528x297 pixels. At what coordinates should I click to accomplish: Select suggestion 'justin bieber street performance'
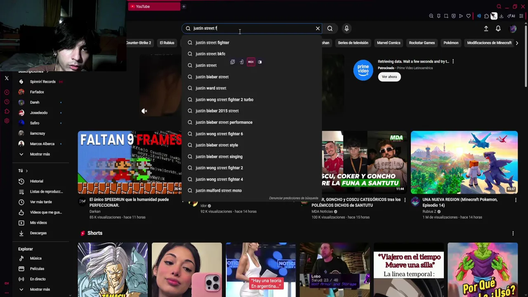point(251,122)
